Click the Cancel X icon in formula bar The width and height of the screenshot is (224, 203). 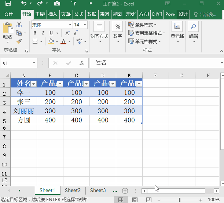pos(55,63)
